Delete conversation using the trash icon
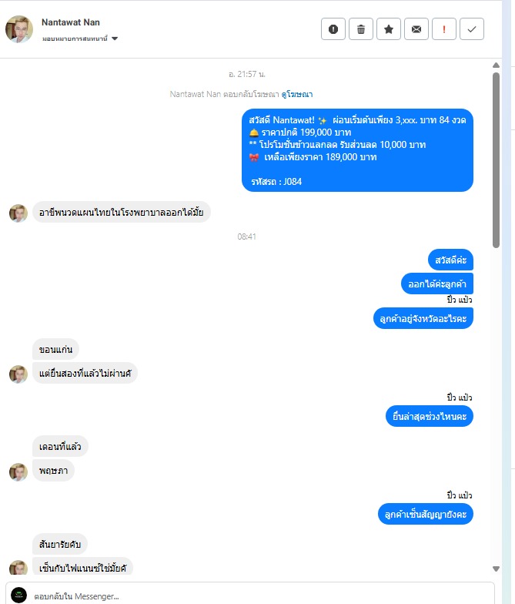 (360, 29)
